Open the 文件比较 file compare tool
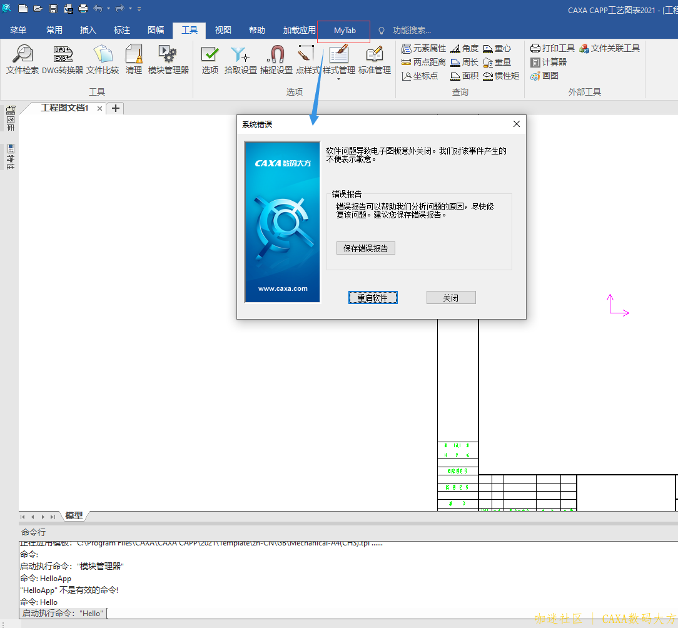Screen dimensions: 678x628 [x=103, y=59]
